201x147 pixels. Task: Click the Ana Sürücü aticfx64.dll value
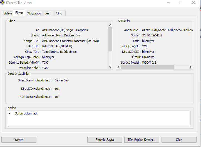click(167, 30)
